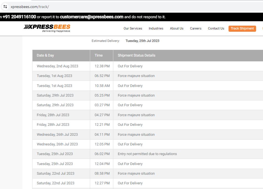Click the browser address bar URL

[30, 7]
